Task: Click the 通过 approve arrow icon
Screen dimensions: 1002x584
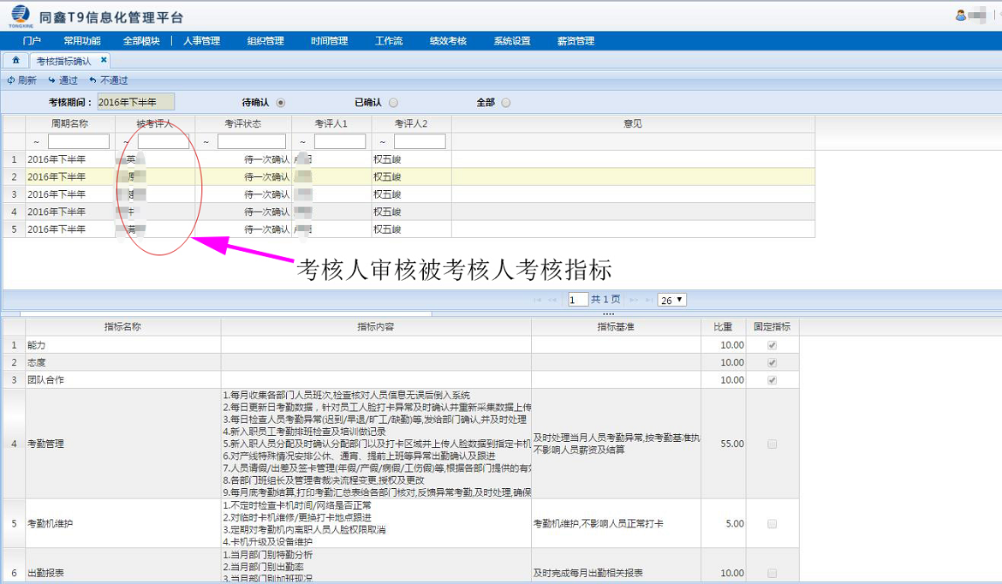Action: 51,80
